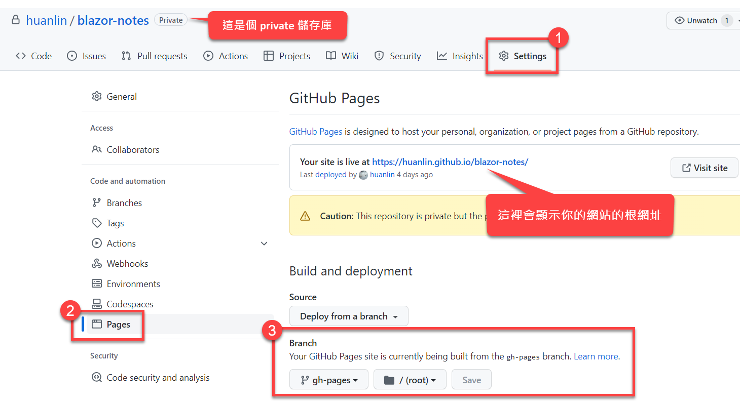Open the Issues tab
This screenshot has width=740, height=404.
click(x=86, y=56)
